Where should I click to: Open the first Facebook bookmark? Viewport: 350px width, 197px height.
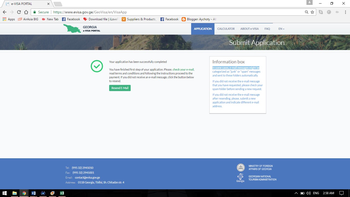point(71,19)
